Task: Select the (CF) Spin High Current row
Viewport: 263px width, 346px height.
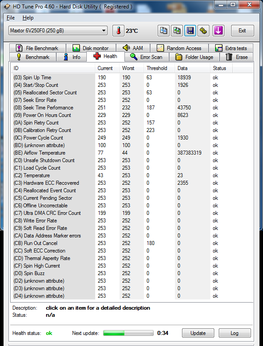Action: (x=132, y=265)
